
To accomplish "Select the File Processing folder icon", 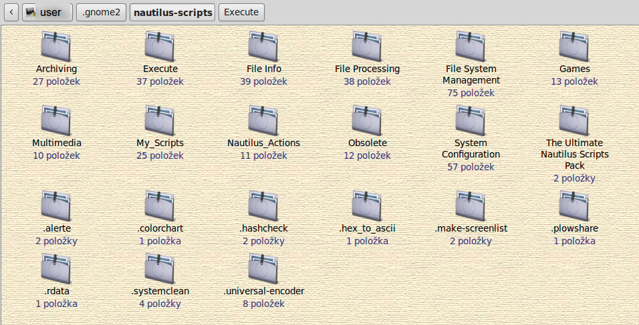I will point(367,46).
